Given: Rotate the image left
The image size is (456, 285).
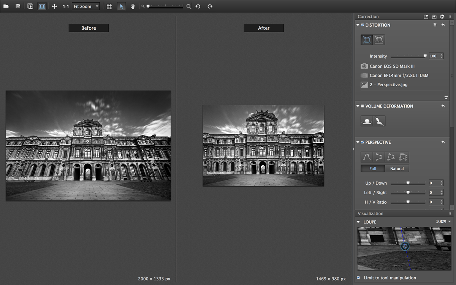Looking at the screenshot, I should 198,6.
